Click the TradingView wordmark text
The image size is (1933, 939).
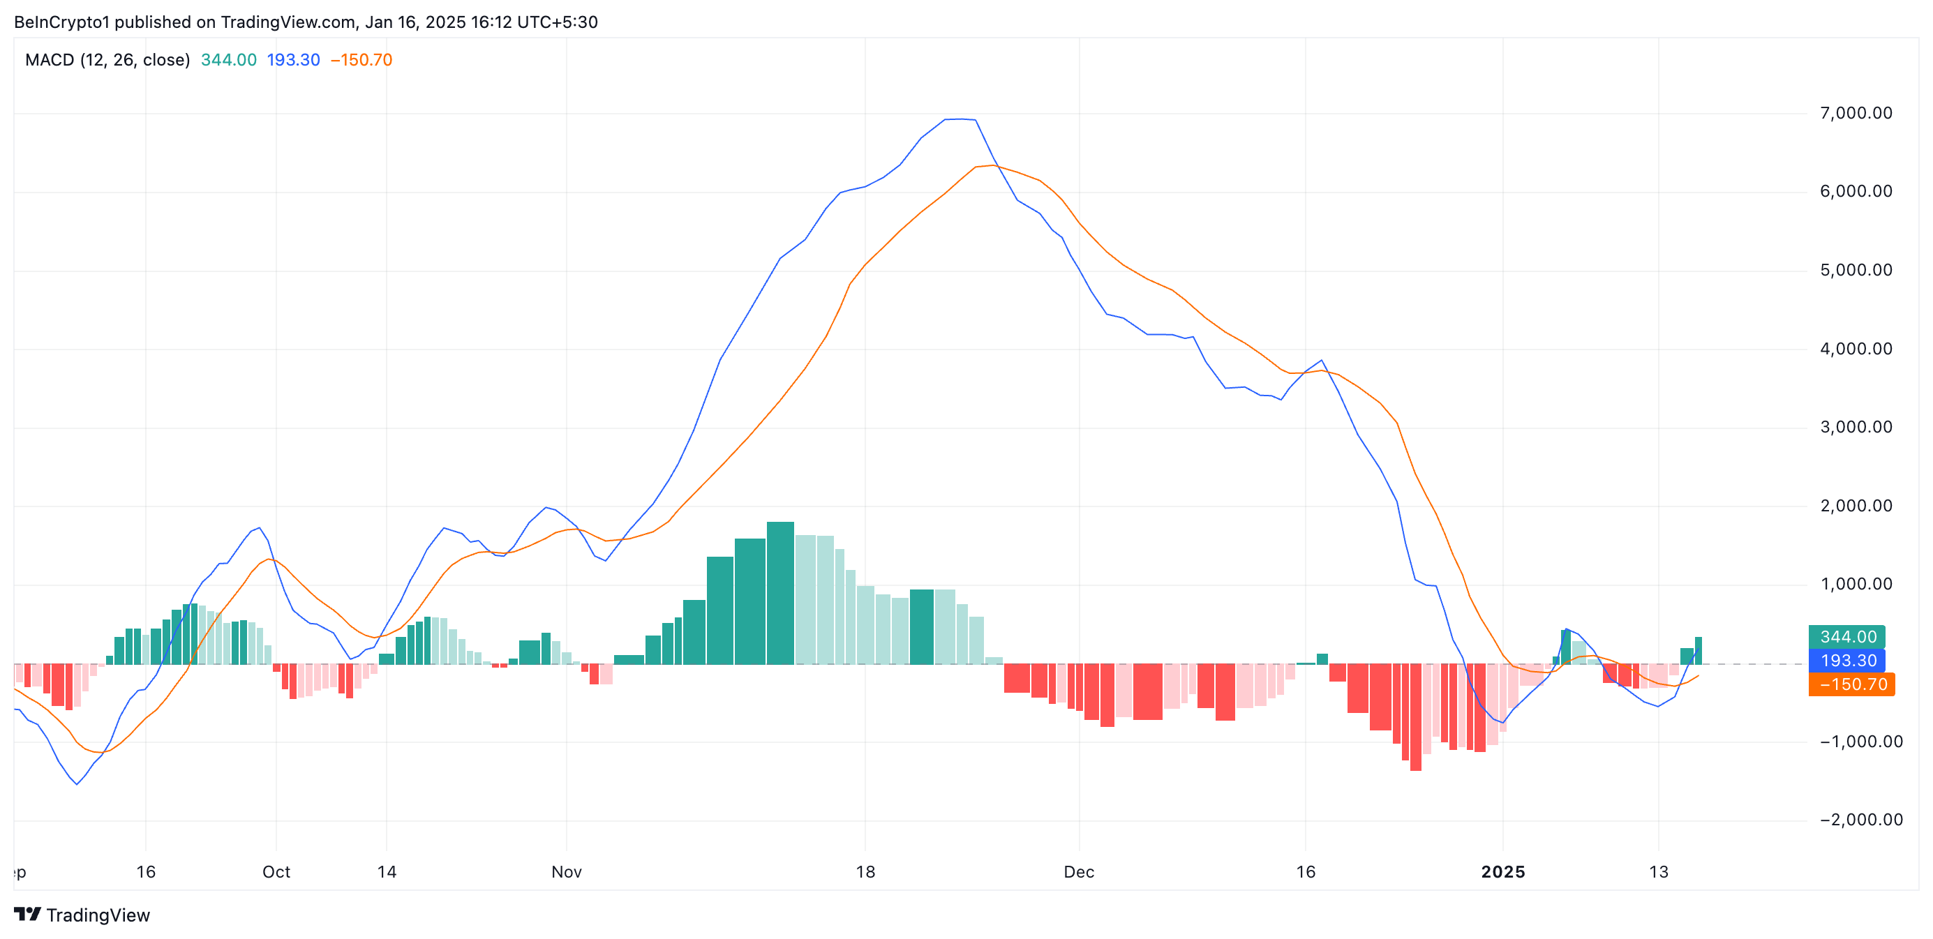click(x=98, y=915)
